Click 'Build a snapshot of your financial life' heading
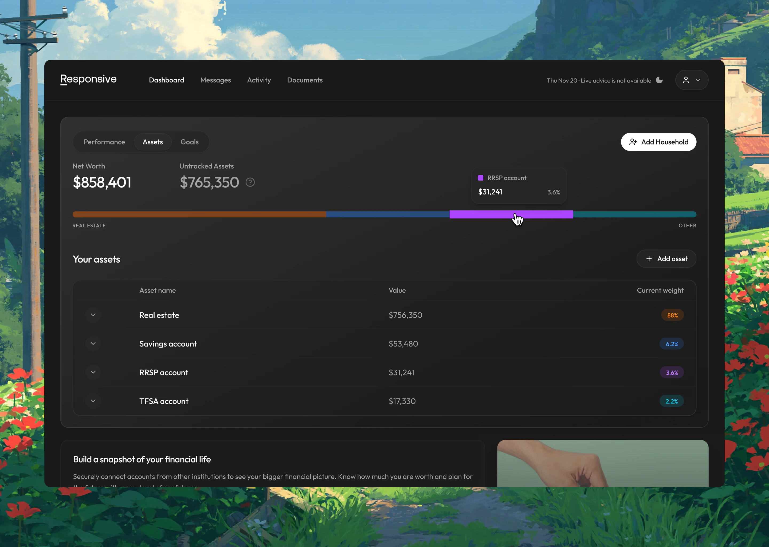 tap(142, 459)
